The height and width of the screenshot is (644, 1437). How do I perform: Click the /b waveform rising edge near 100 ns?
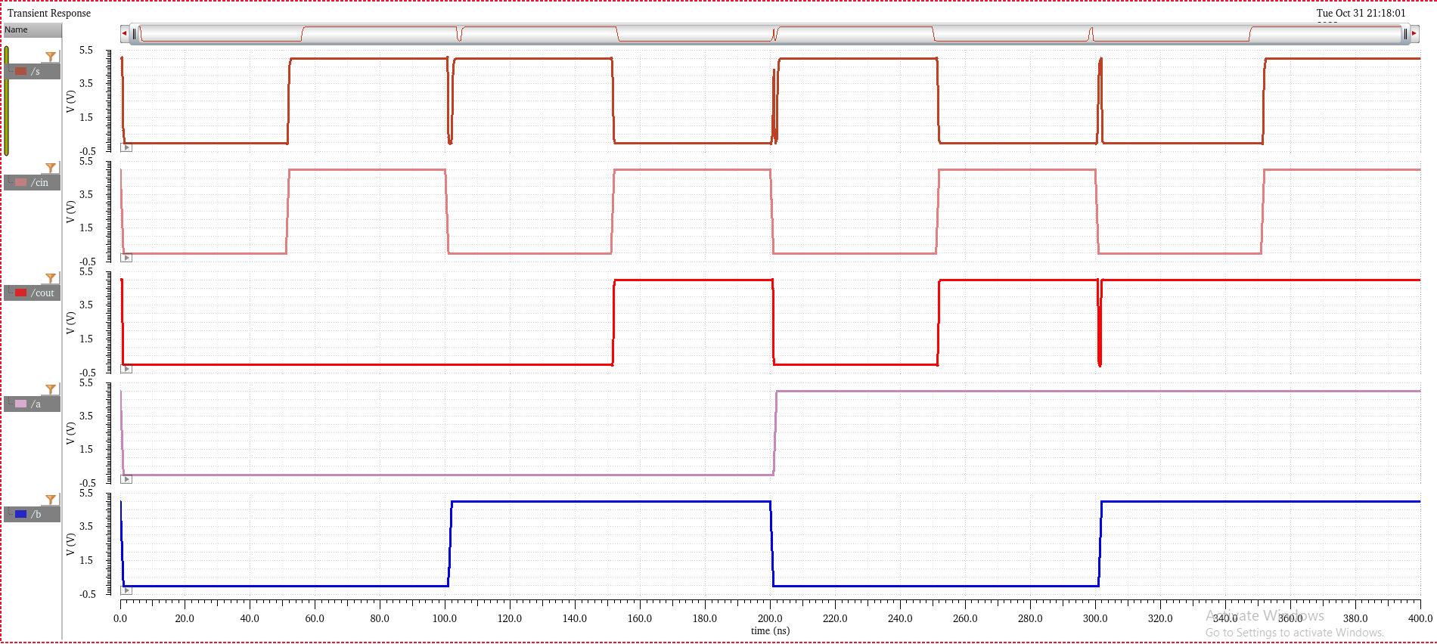point(450,543)
